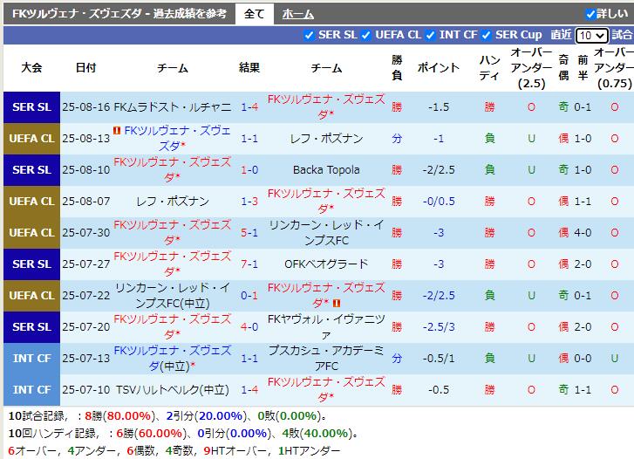Screen dimensions: 634x459
Task: Uncheck the UEFA CL filter checkbox
Action: (x=366, y=35)
